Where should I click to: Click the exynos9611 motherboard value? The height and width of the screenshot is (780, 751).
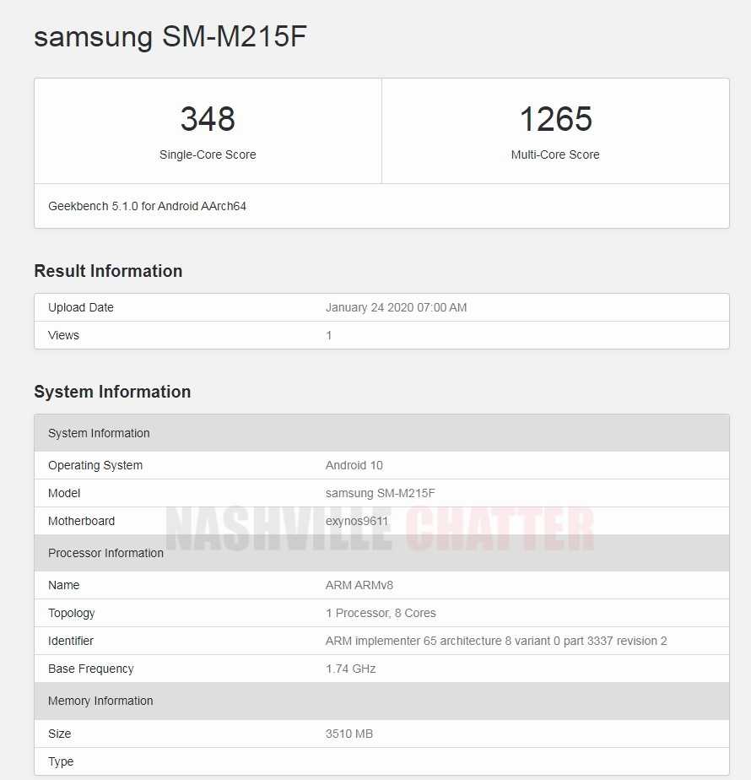357,521
